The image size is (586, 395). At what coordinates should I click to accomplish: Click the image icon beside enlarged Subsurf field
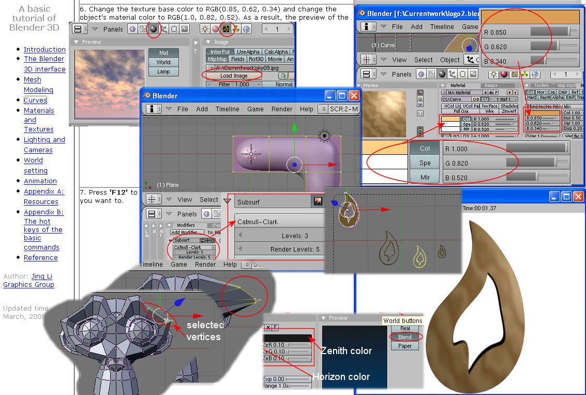[318, 201]
